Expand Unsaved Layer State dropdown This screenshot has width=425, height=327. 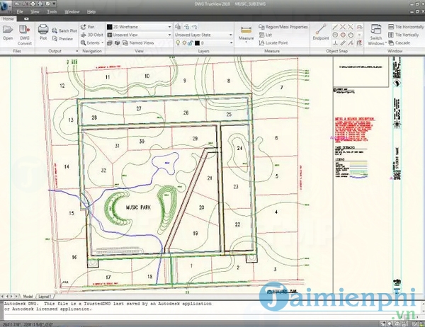(x=231, y=35)
